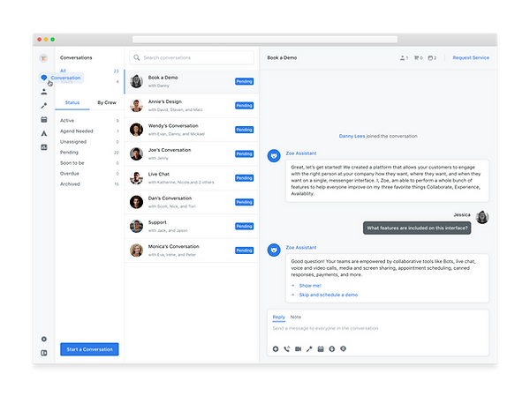Open the Support conversation

[x=192, y=226]
